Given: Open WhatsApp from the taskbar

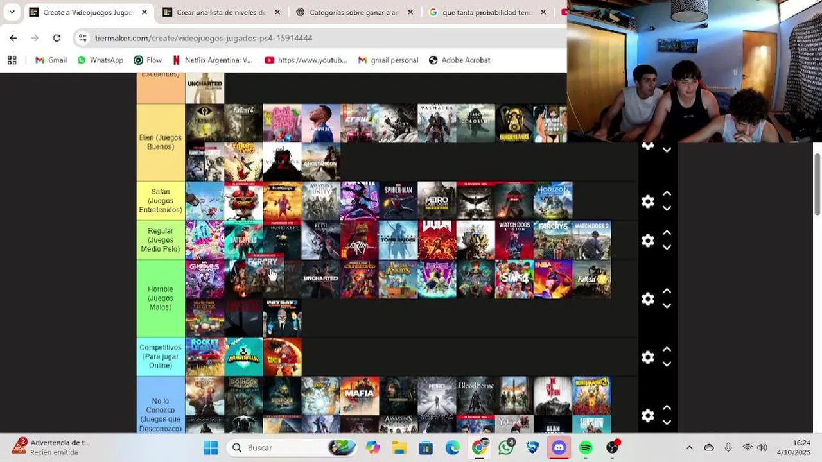Looking at the screenshot, I should pos(506,447).
